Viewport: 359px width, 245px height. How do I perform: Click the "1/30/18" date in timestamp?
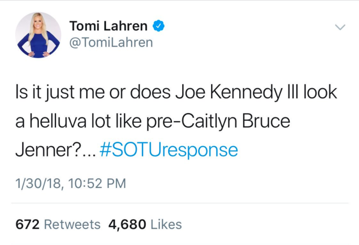pyautogui.click(x=37, y=183)
